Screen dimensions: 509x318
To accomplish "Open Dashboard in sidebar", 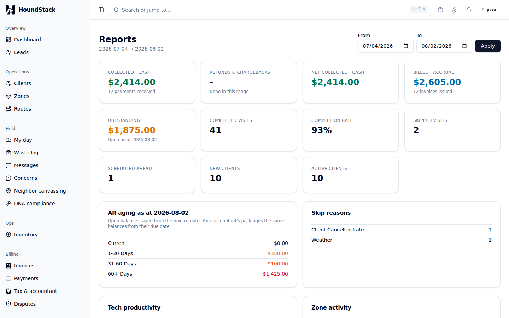I will (45, 40).
